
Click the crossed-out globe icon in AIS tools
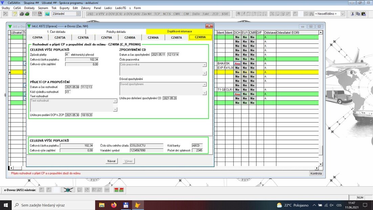[68, 190]
